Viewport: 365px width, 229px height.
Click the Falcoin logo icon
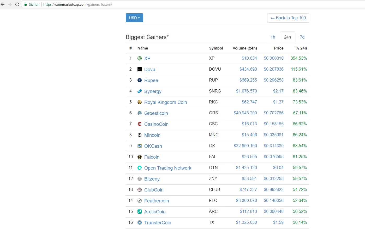coord(140,157)
